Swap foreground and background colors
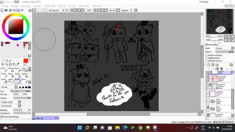235x132 pixels. click(30, 60)
